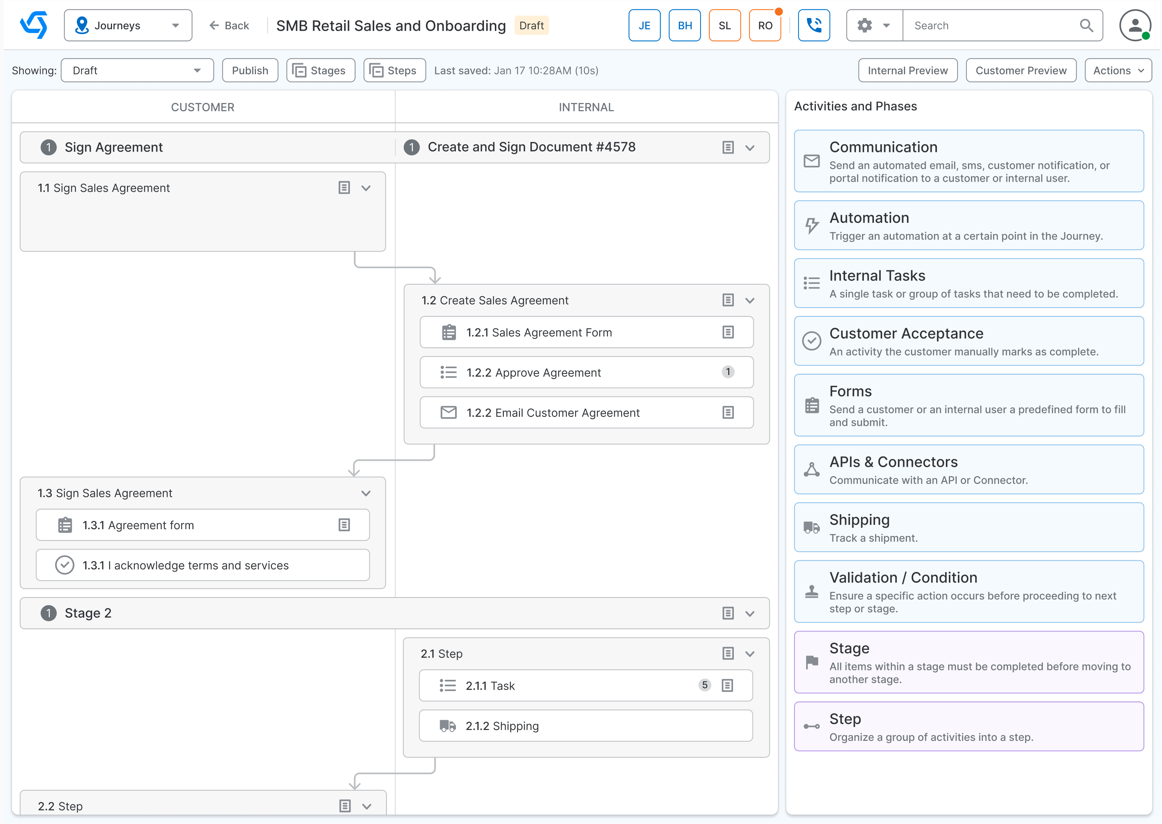
Task: Open the Showing Draft dropdown
Action: (x=137, y=70)
